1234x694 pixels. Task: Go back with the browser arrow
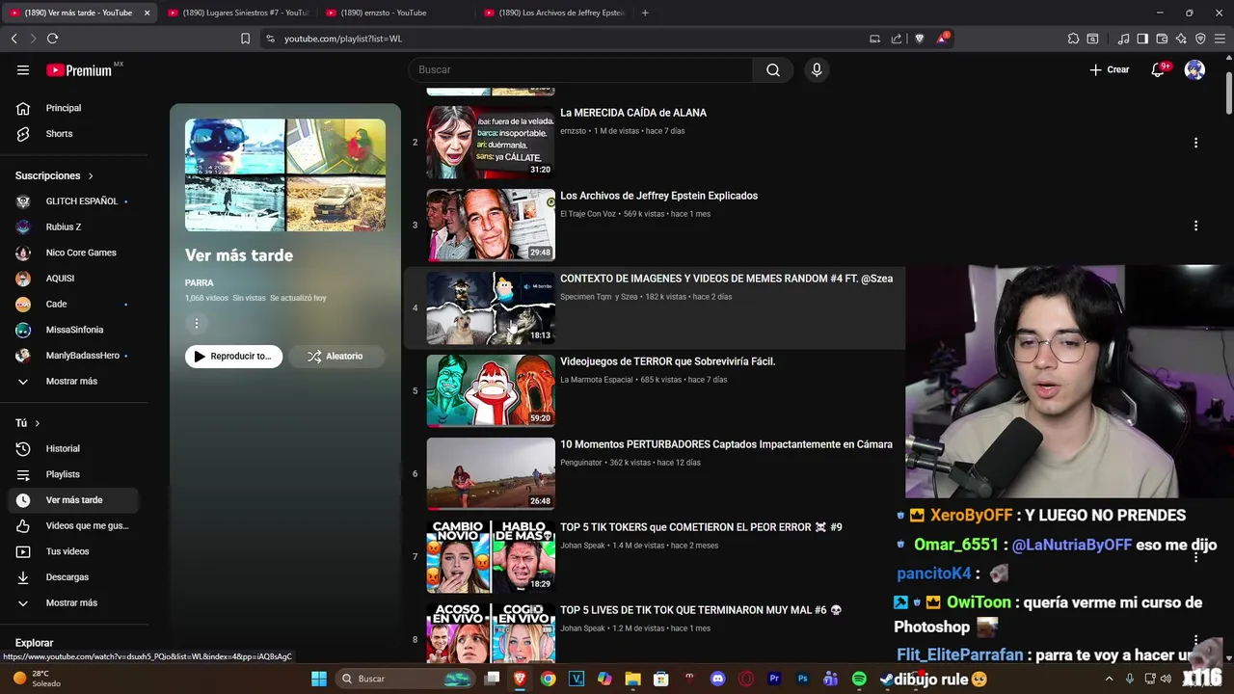pos(13,39)
